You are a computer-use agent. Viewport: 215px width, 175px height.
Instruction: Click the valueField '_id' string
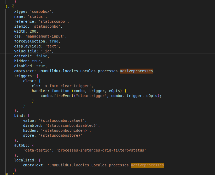[x=46, y=51]
